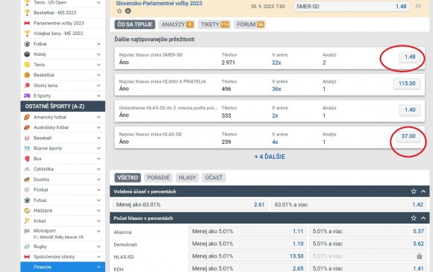Click the Motošport flag icon
Image resolution: width=433 pixels, height=272 pixels.
point(27,231)
